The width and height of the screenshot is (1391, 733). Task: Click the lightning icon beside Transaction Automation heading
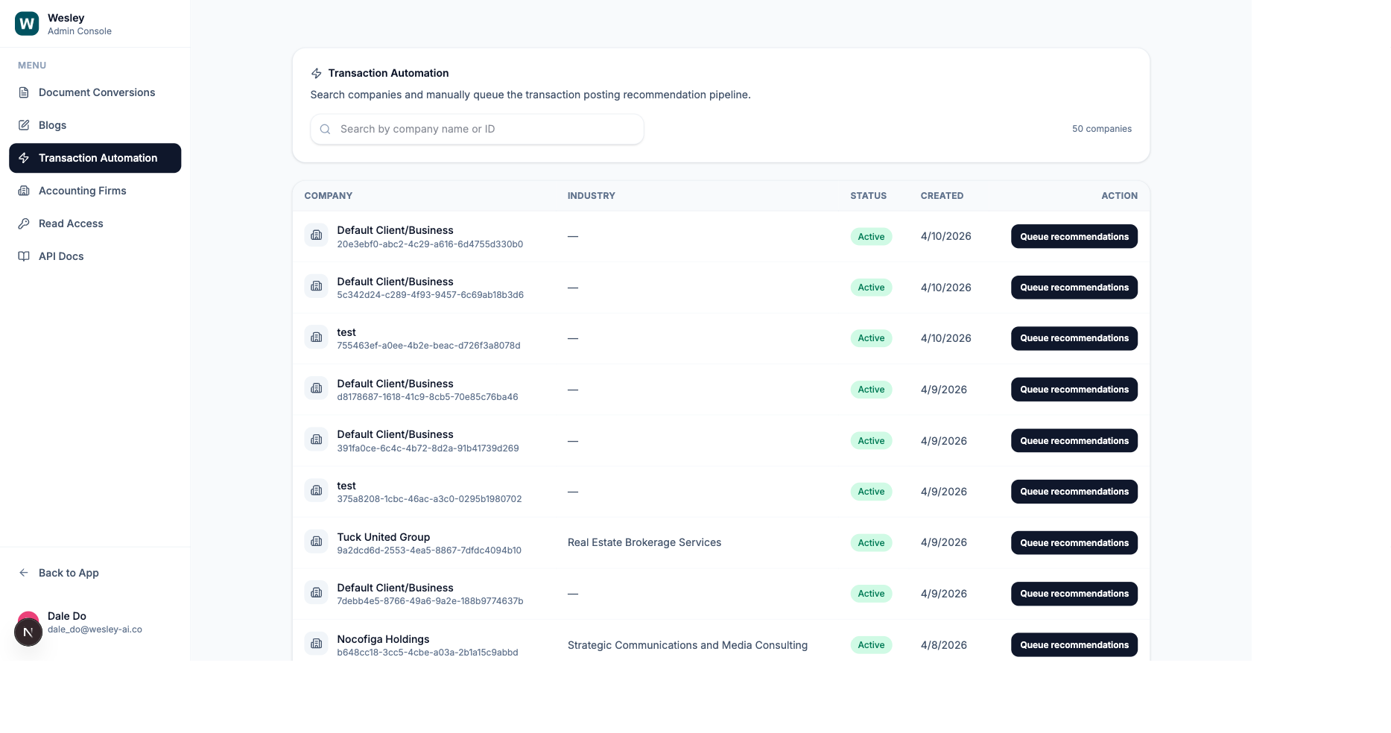316,73
